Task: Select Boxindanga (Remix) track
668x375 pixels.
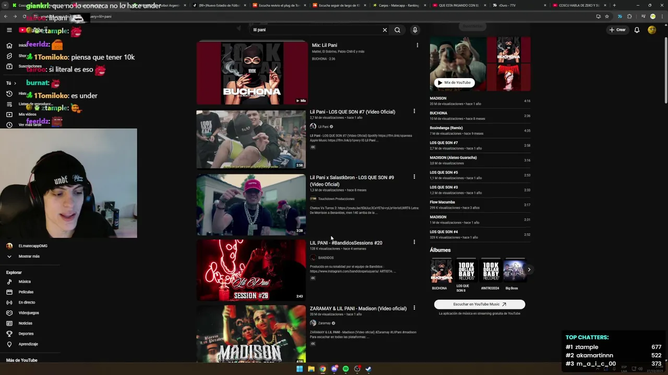Action: (x=480, y=130)
